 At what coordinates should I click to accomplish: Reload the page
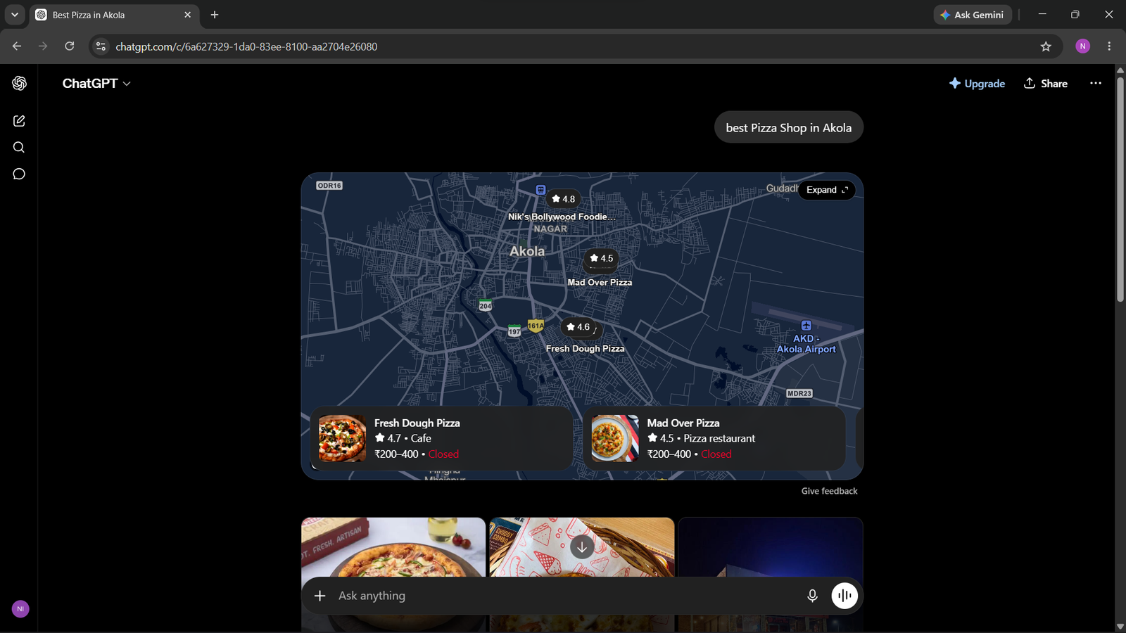tap(70, 46)
